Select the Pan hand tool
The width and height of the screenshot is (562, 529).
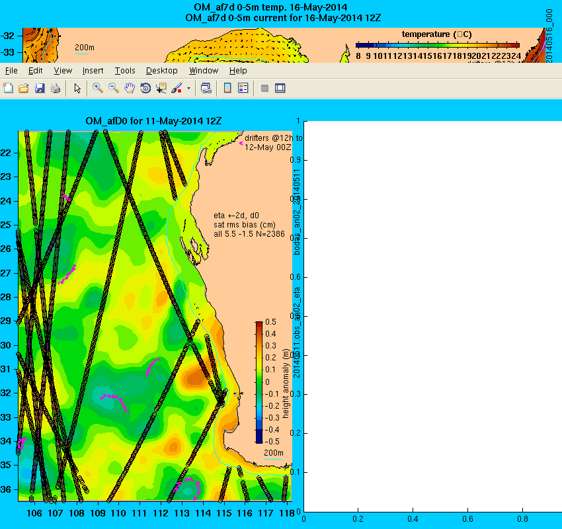(130, 88)
